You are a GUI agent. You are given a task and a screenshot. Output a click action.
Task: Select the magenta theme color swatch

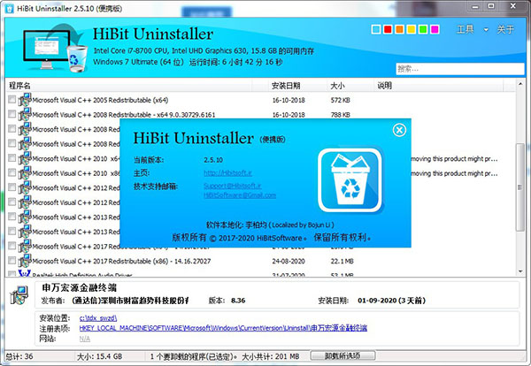pyautogui.click(x=435, y=29)
